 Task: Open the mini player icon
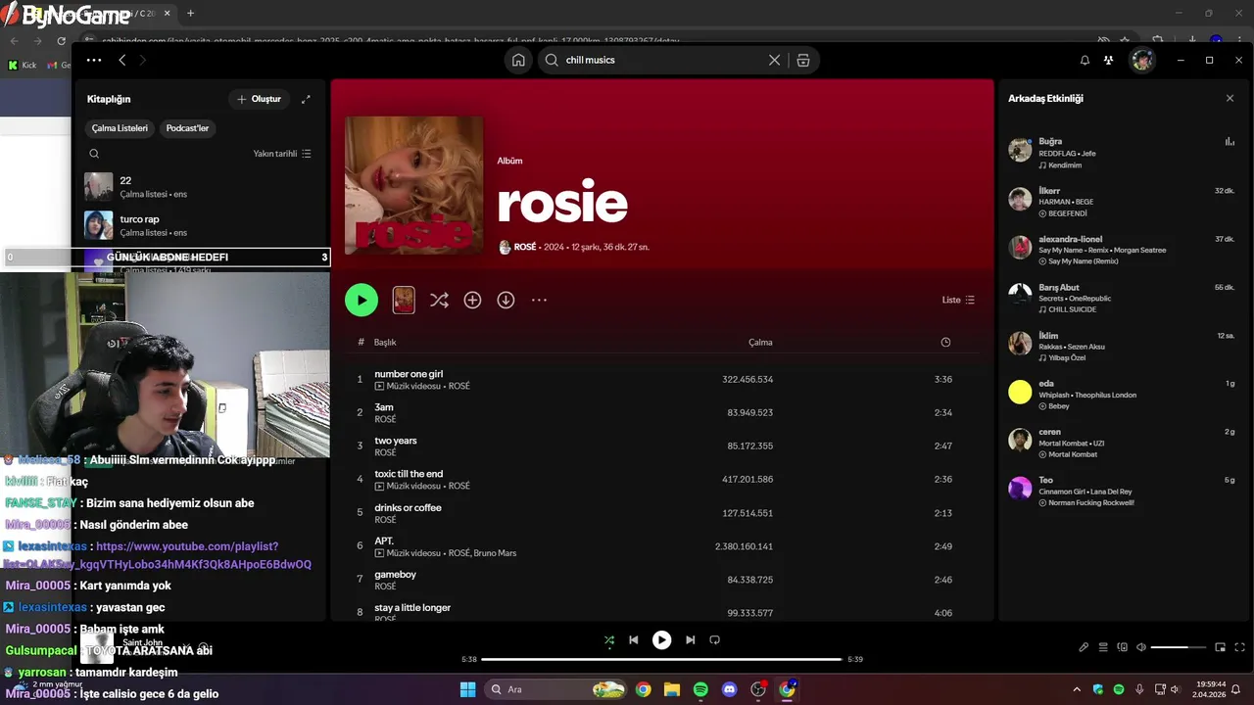[x=1221, y=647]
